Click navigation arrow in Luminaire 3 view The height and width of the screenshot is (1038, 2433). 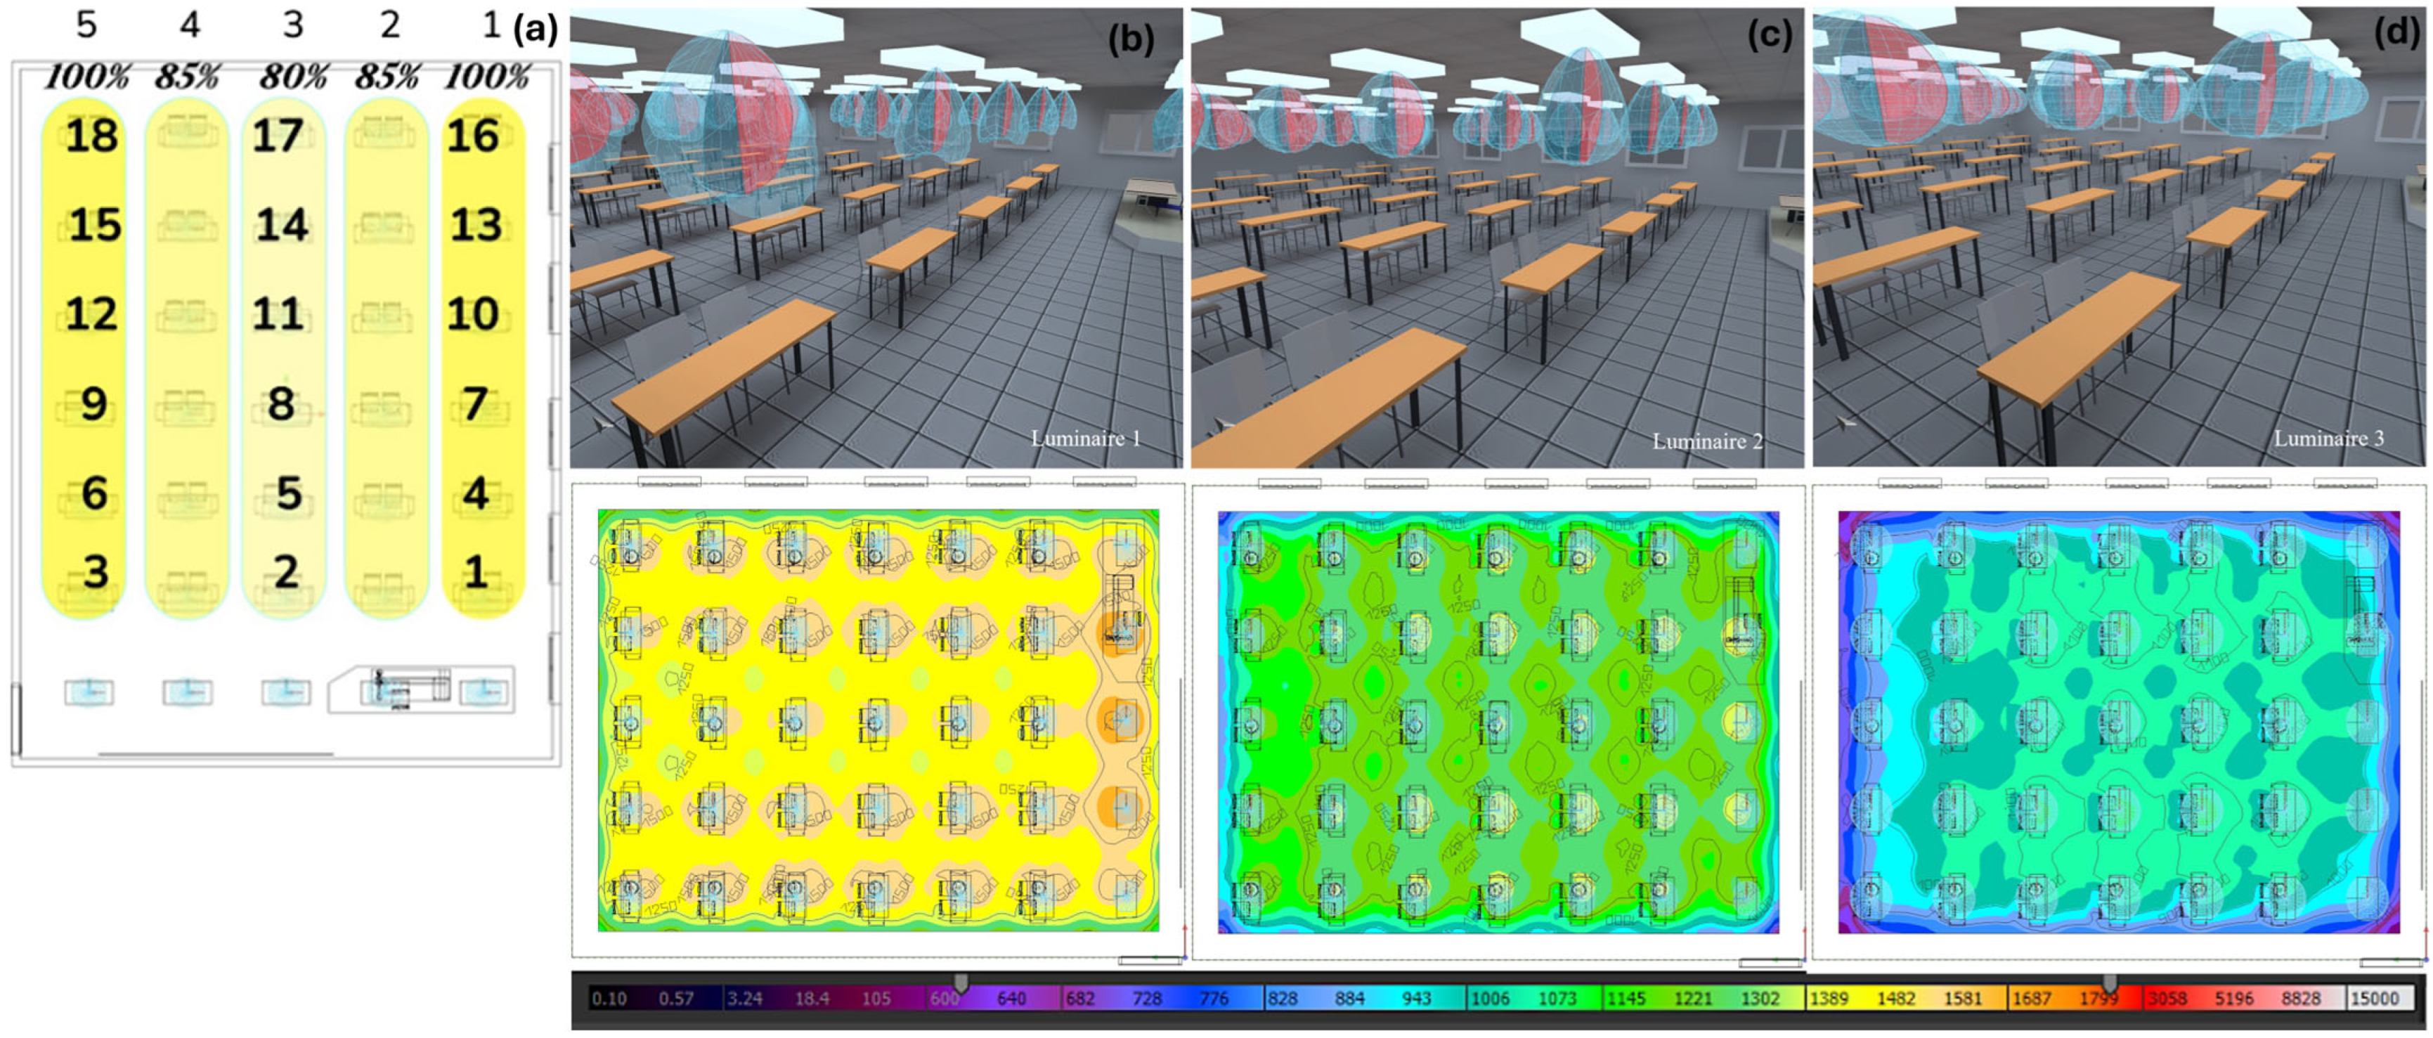click(x=1843, y=423)
